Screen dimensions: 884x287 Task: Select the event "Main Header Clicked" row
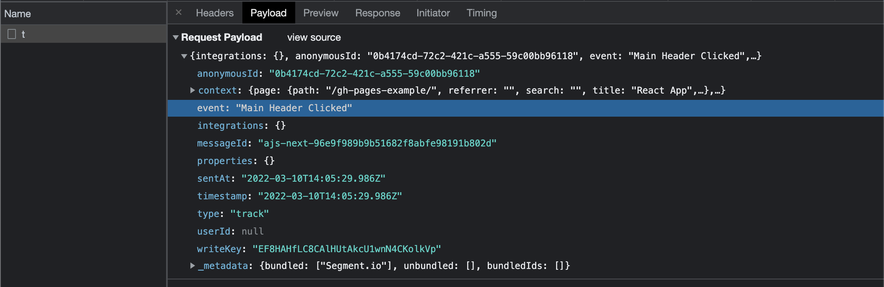pos(525,108)
